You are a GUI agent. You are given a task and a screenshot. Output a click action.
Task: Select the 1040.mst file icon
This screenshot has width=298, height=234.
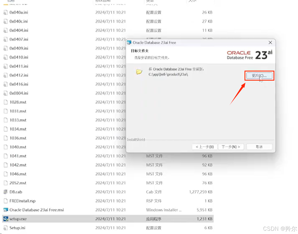6,147
